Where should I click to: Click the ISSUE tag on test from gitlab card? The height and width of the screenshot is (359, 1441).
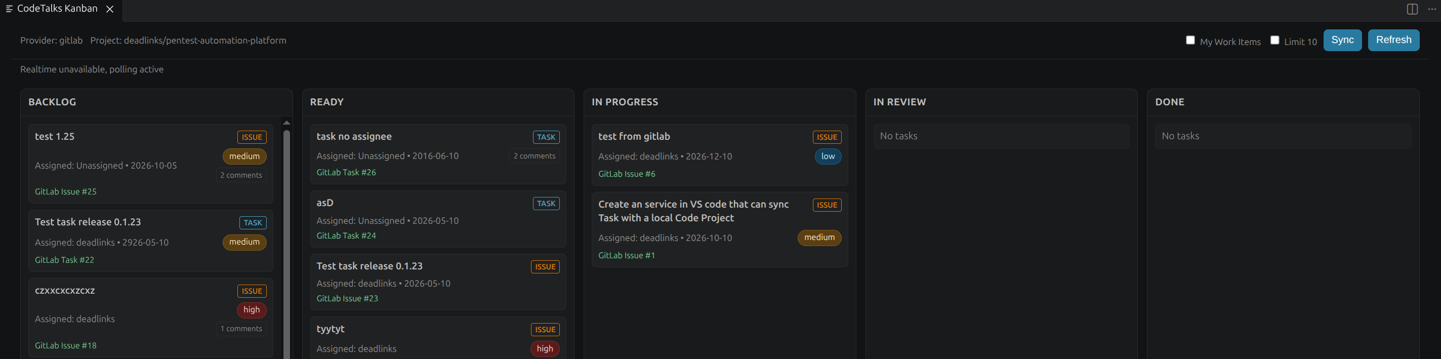(x=827, y=138)
